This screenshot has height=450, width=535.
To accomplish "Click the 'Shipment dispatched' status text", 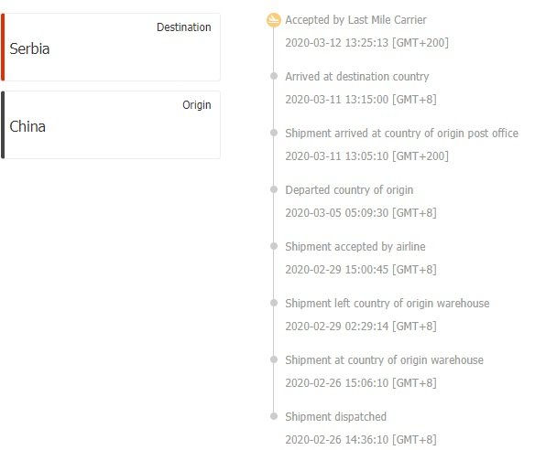I will [335, 417].
